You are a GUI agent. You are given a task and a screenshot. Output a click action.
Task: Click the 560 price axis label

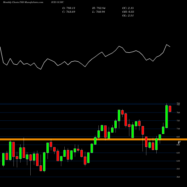pos(178,177)
